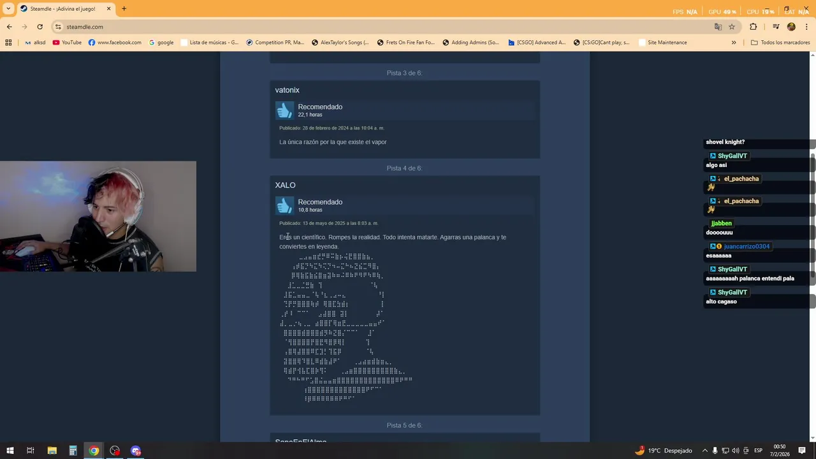This screenshot has width=816, height=459.
Task: Open the AlexTaylor's Songs bookmark
Action: coord(340,43)
